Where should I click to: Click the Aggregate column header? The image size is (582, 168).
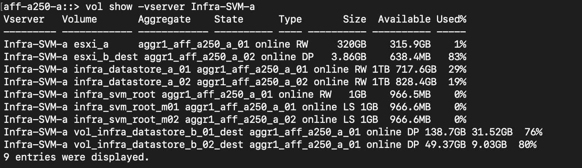[164, 19]
